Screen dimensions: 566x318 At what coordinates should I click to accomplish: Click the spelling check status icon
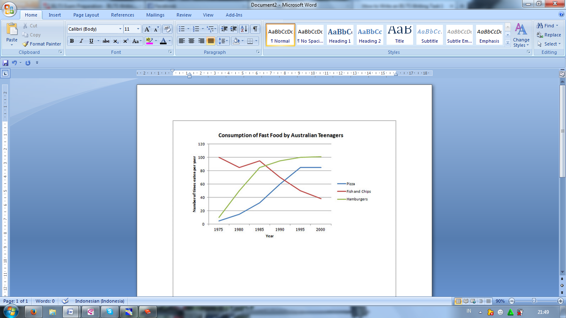pos(65,301)
